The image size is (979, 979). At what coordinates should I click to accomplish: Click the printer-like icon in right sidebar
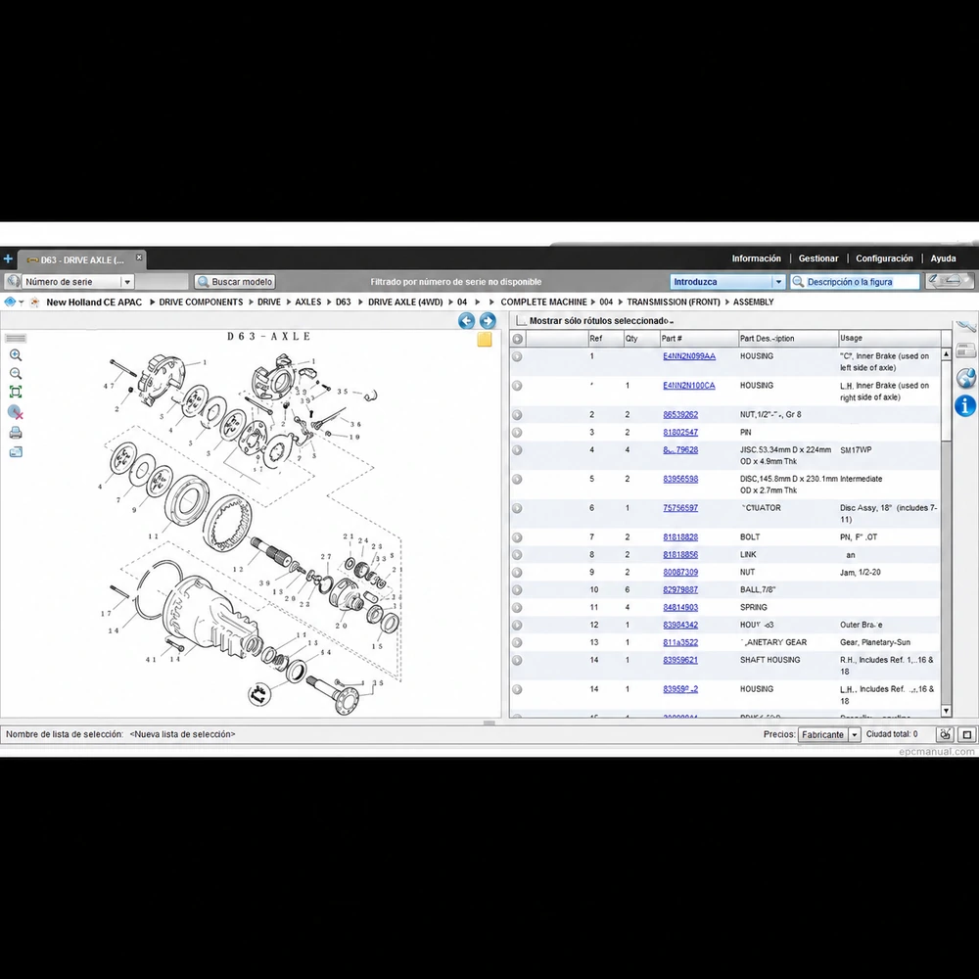(x=966, y=350)
